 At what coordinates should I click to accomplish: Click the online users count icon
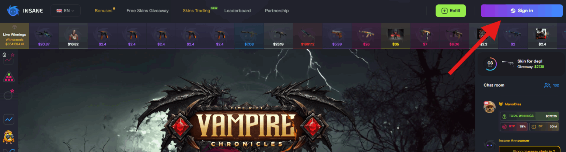(547, 85)
